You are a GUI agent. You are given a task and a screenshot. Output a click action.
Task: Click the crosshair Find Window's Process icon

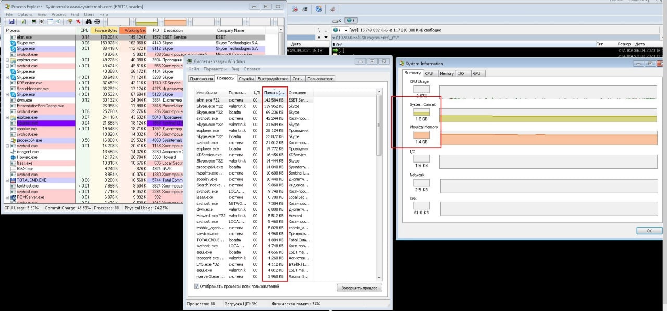coord(97,21)
